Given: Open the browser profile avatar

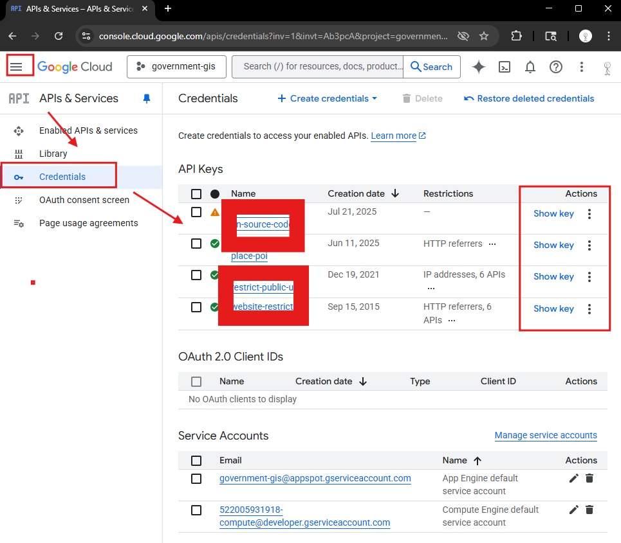Looking at the screenshot, I should click(586, 36).
